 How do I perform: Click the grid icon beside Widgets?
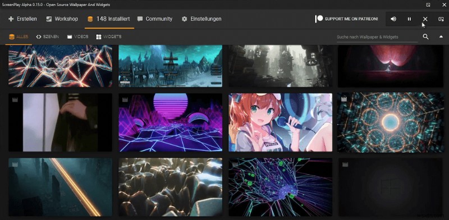click(99, 37)
